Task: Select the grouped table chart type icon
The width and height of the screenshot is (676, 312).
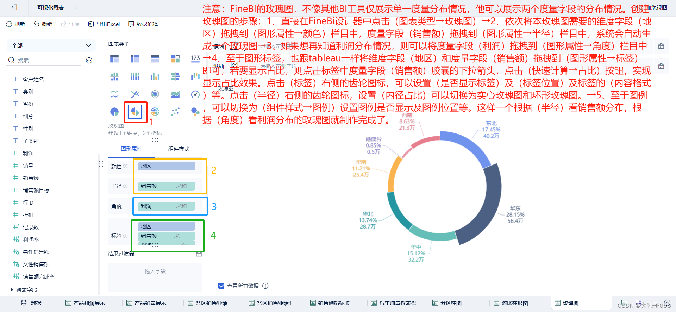Action: pyautogui.click(x=114, y=58)
